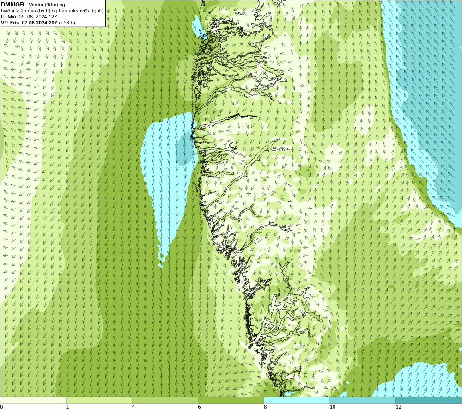Click the '(+56 h)' forecast offset text

click(x=67, y=23)
